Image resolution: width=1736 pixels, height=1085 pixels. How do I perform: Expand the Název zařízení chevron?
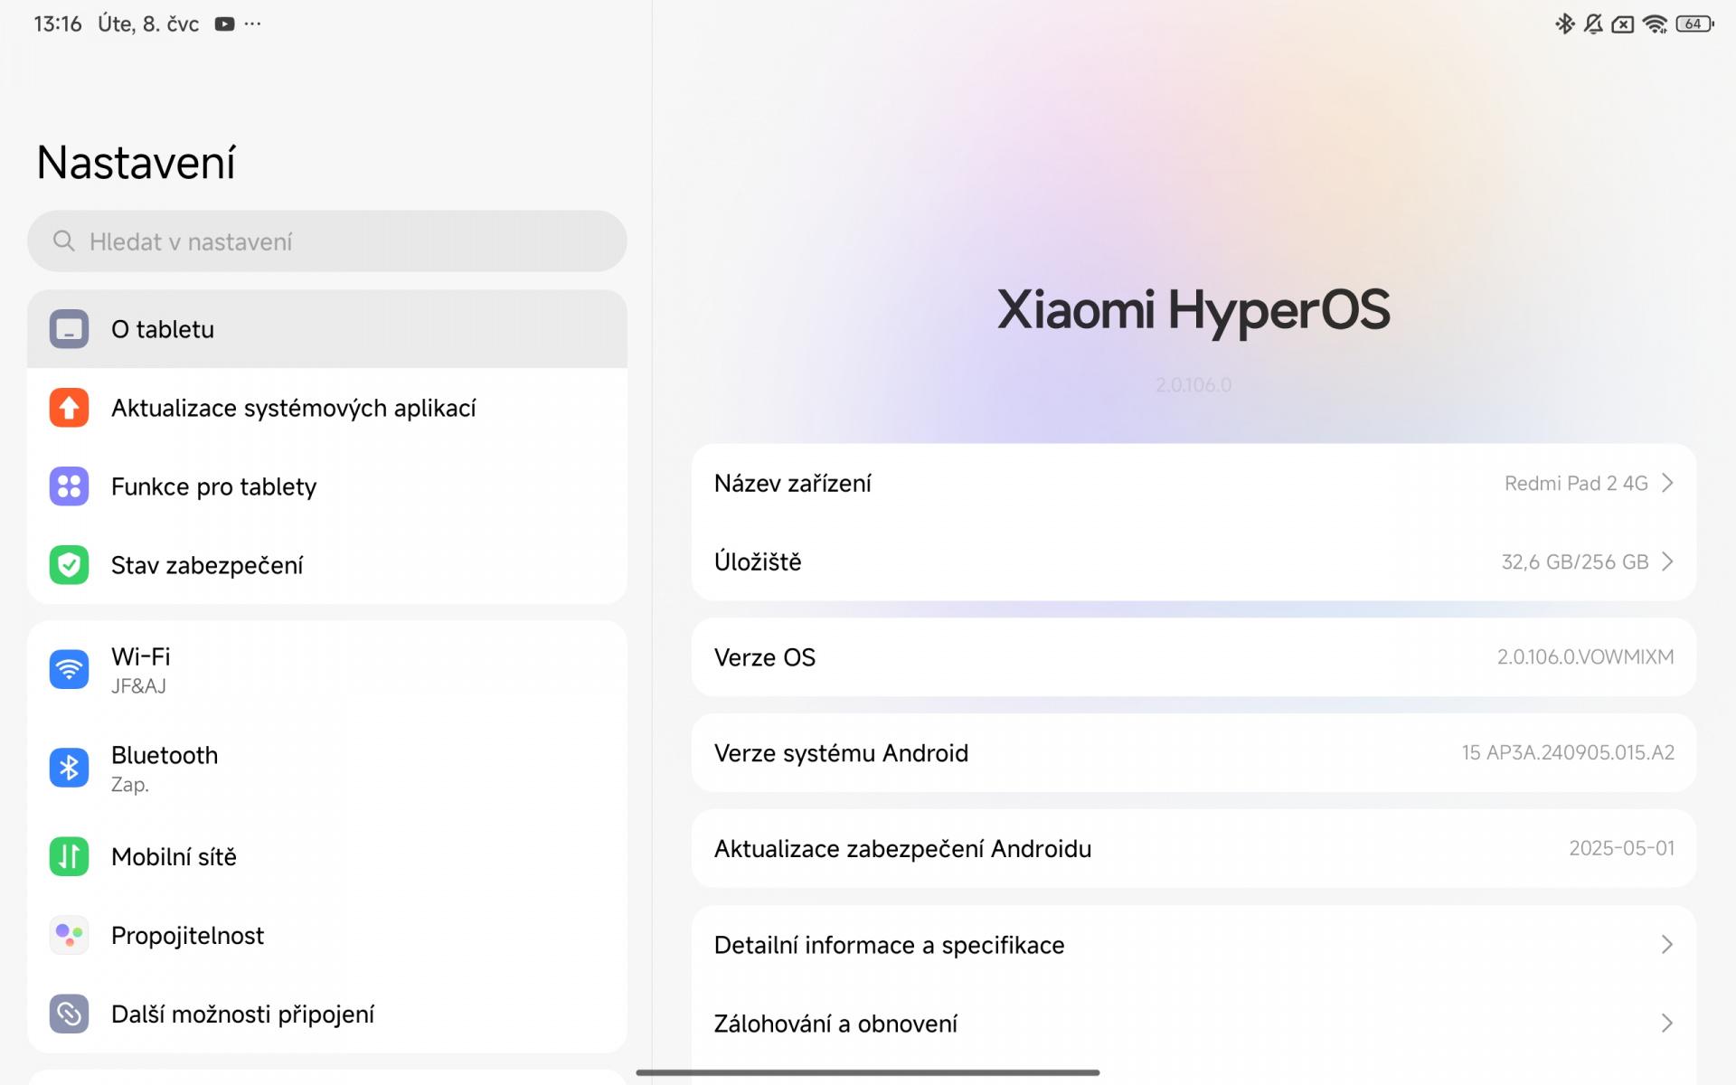[x=1667, y=483]
